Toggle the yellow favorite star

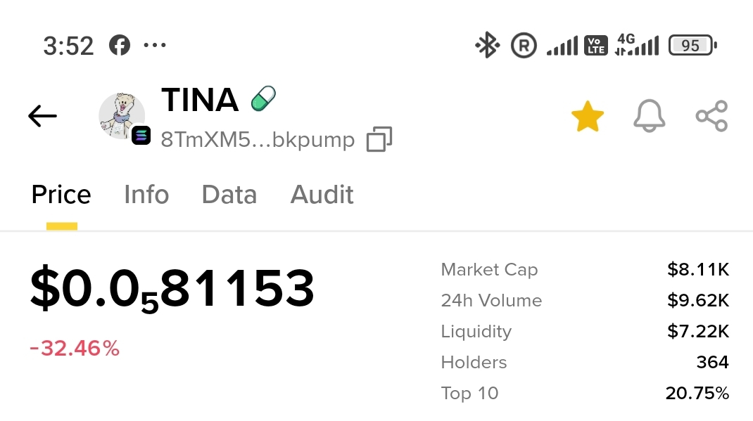click(587, 117)
